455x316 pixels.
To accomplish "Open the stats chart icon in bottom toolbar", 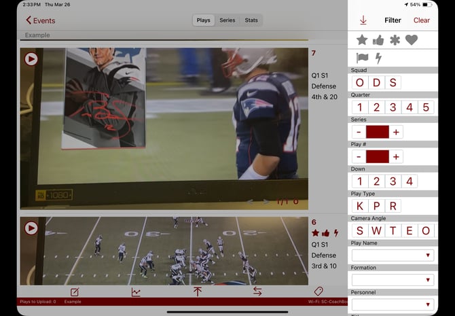I will [136, 292].
